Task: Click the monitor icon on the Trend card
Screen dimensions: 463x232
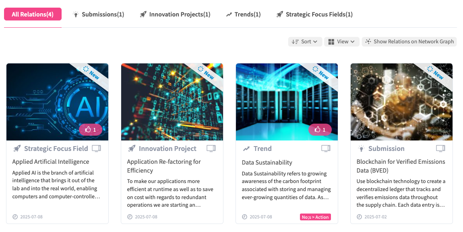Action: (326, 149)
